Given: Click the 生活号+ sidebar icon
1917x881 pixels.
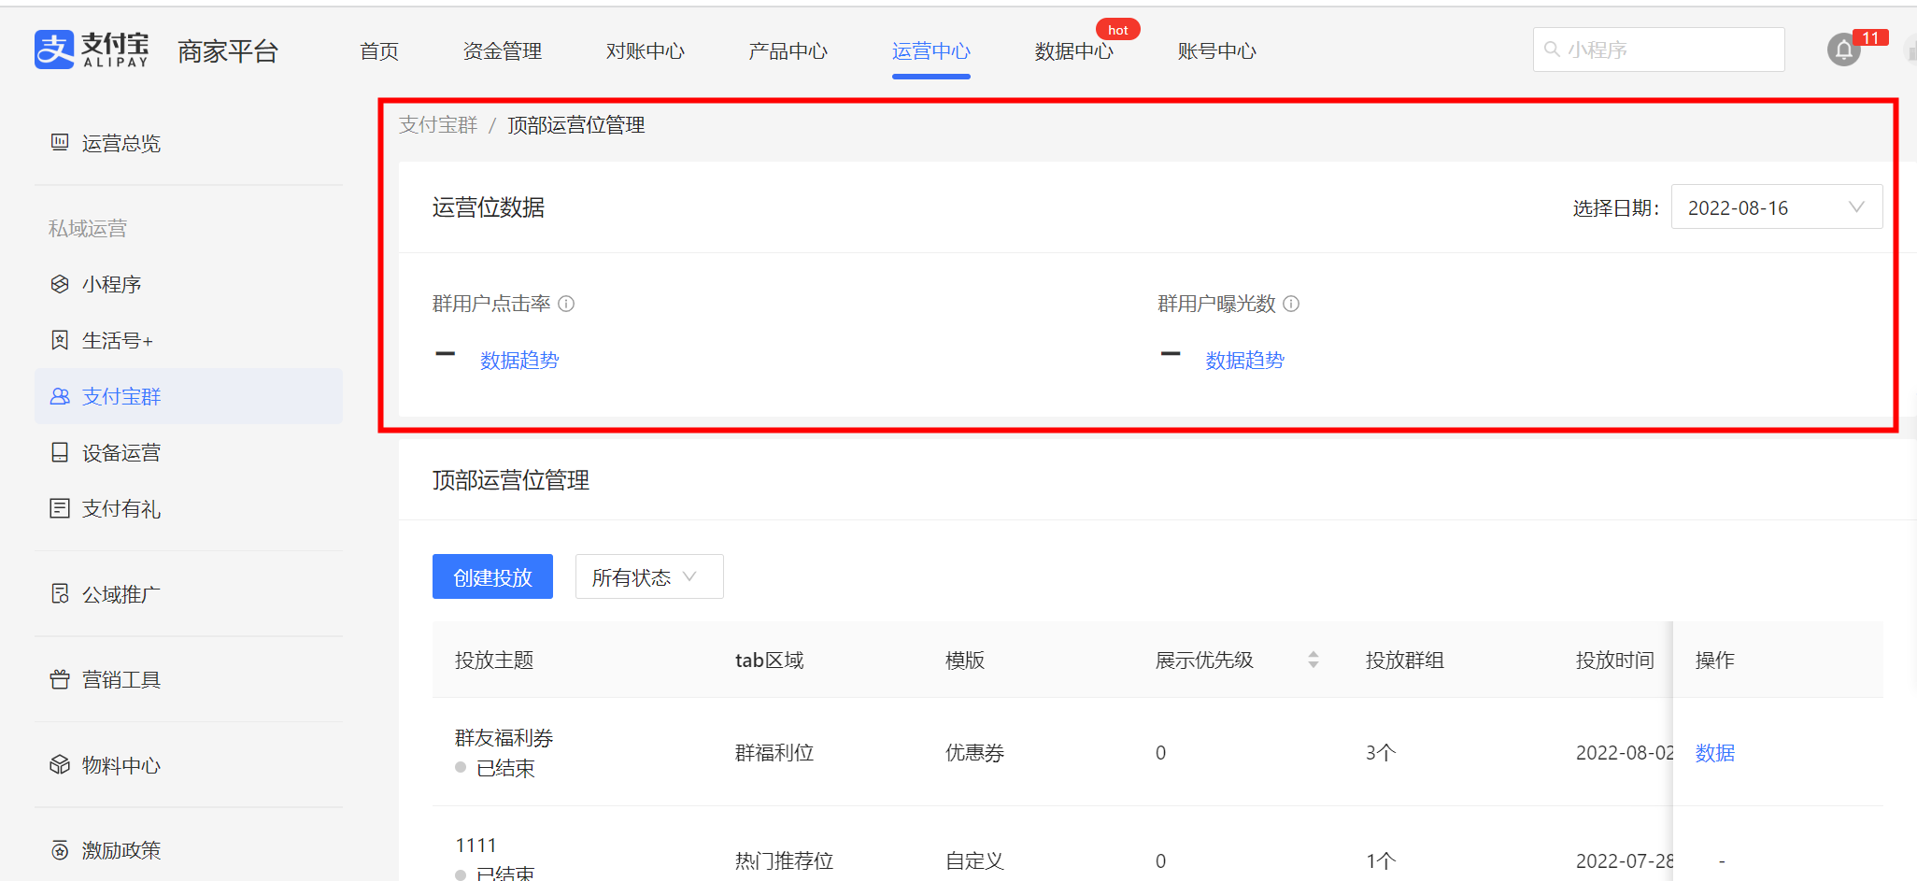Looking at the screenshot, I should click(x=60, y=340).
